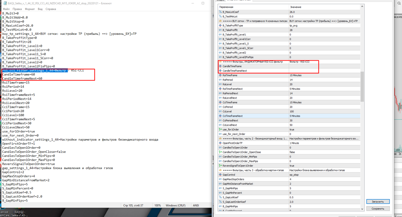Open the Справка menu in Notepad
This screenshot has width=402, height=217.
pyautogui.click(x=51, y=9)
